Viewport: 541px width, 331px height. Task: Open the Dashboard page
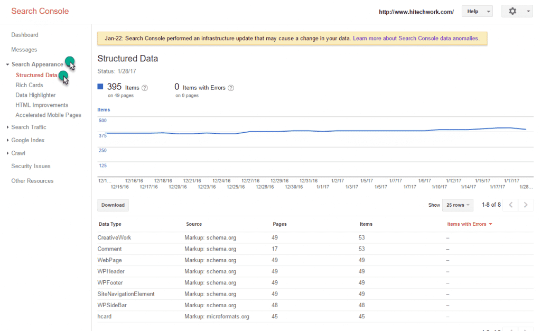[24, 35]
